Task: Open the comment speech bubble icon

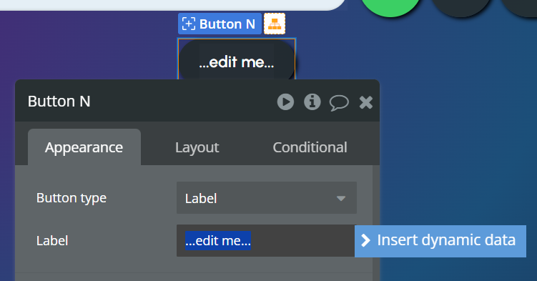Action: 339,102
